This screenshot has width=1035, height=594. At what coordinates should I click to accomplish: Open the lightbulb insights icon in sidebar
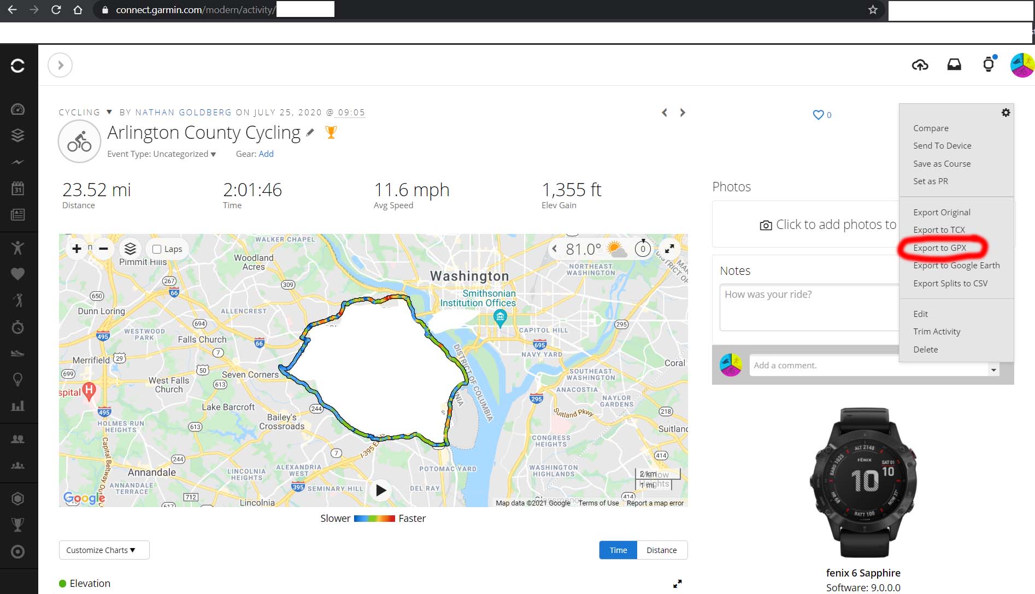17,379
